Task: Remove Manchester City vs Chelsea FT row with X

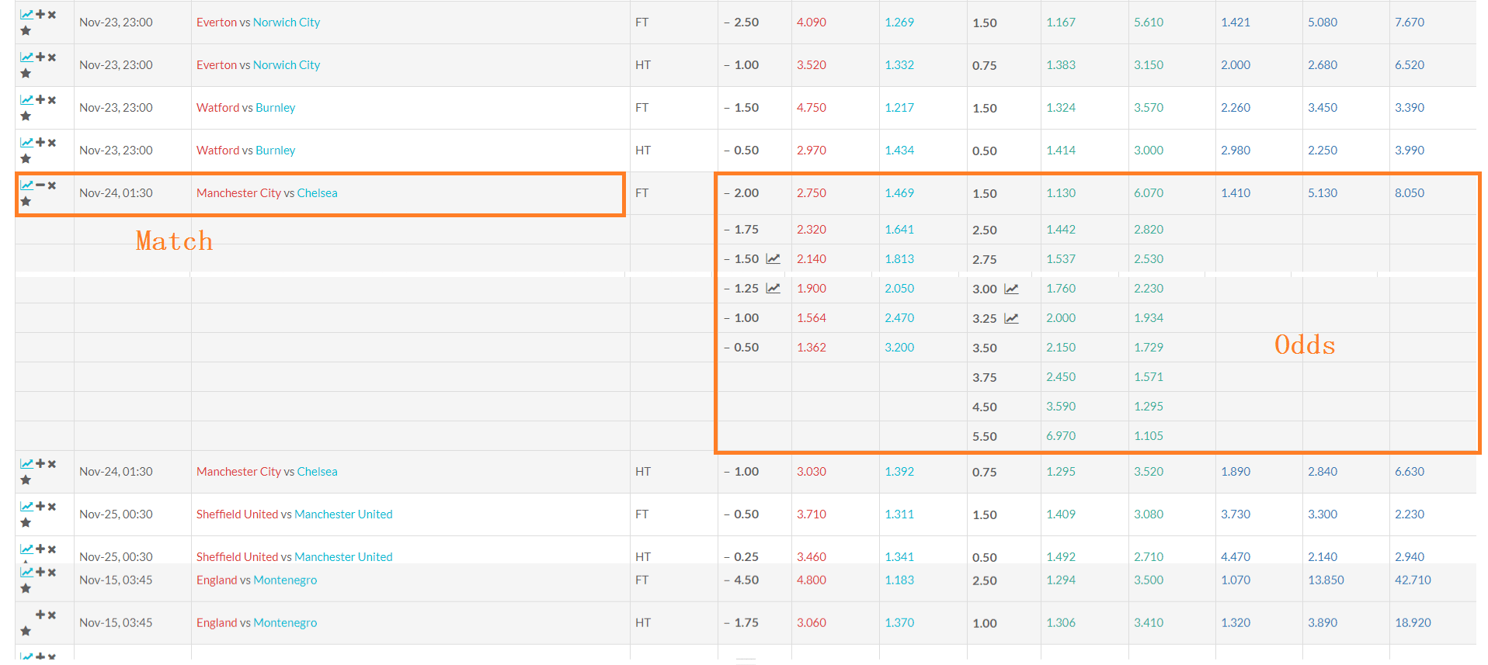Action: tap(52, 185)
